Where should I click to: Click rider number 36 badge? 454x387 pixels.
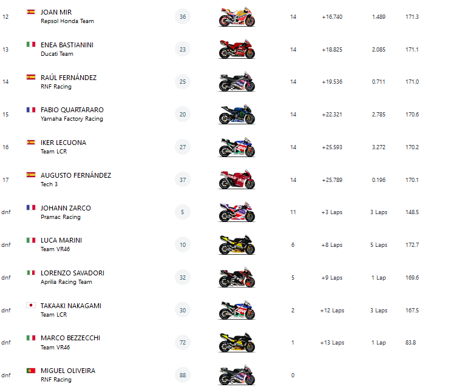tap(183, 16)
